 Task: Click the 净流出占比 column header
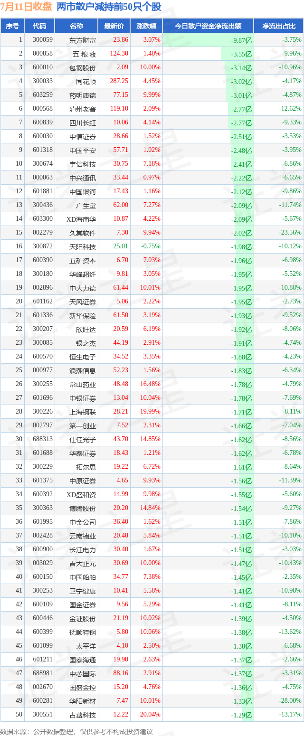(x=279, y=26)
